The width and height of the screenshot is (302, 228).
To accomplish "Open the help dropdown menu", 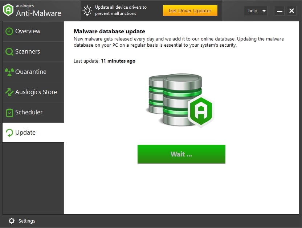I will [256, 11].
